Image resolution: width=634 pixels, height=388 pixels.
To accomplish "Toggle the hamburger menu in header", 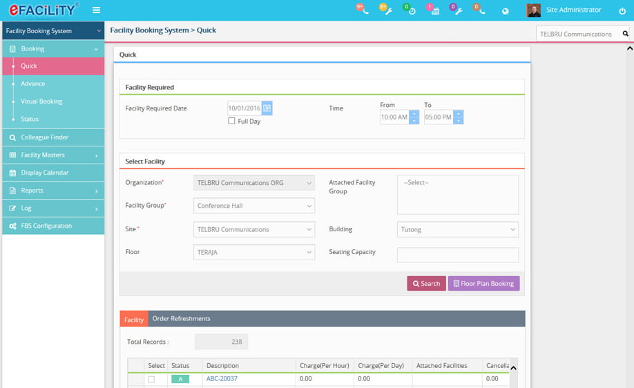I will (x=96, y=10).
